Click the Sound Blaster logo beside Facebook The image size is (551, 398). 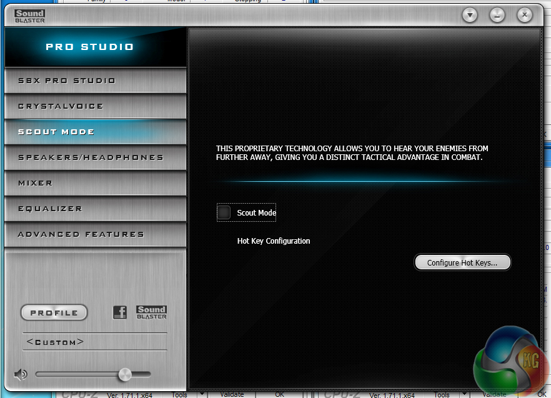click(151, 312)
